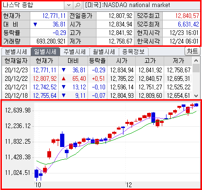Viewport: 202px width, 190px height.
Task: Open the 나스닥 종합 index dropdown
Action: click(x=69, y=5)
